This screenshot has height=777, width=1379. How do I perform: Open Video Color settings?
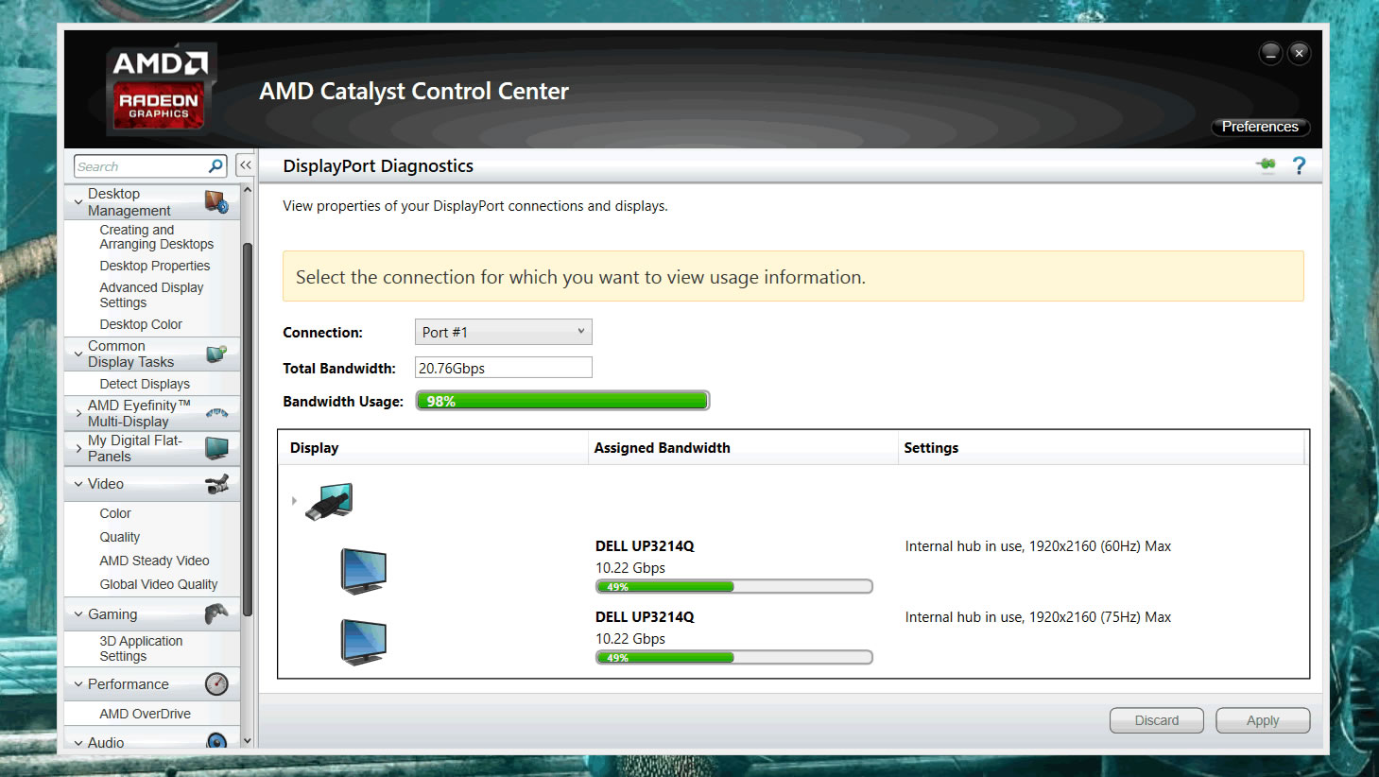[x=115, y=513]
